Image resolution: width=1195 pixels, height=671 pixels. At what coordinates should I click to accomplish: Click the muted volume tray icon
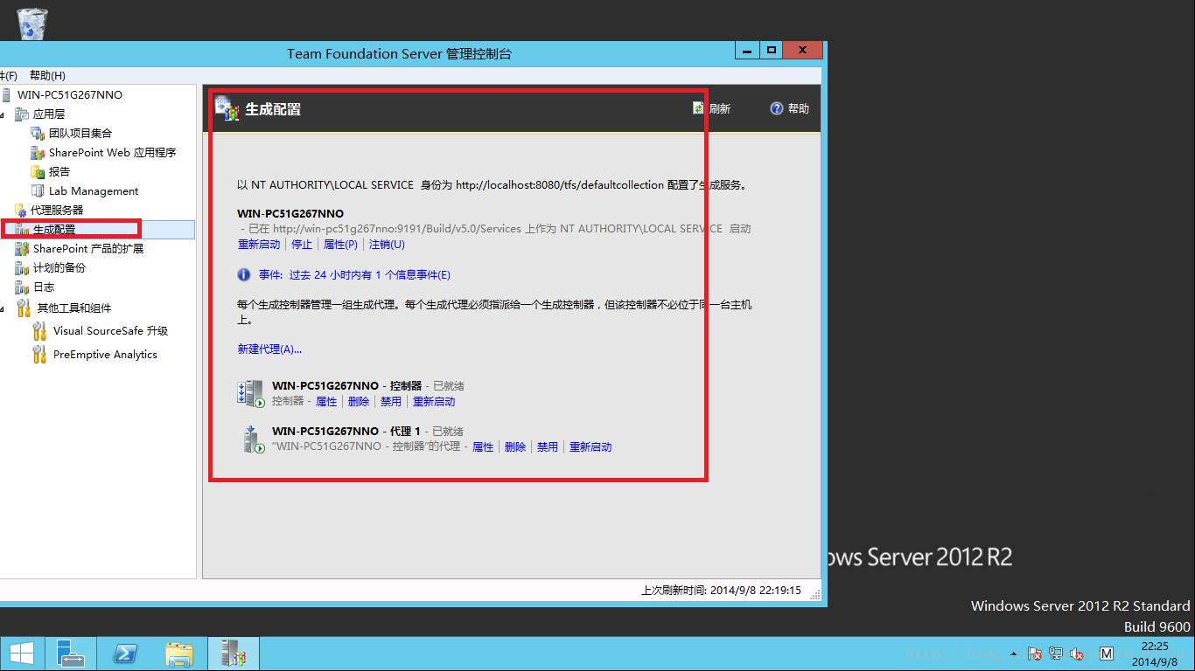(1077, 654)
